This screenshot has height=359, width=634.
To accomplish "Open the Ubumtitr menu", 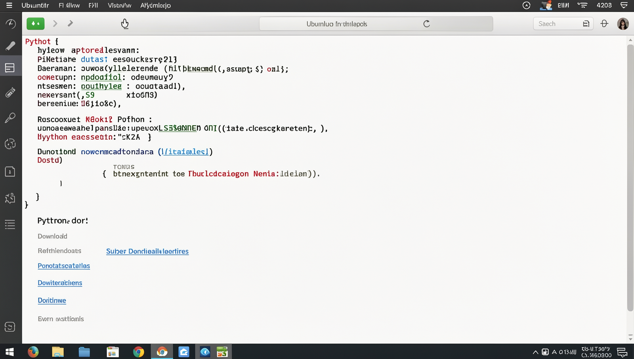I will [x=35, y=5].
